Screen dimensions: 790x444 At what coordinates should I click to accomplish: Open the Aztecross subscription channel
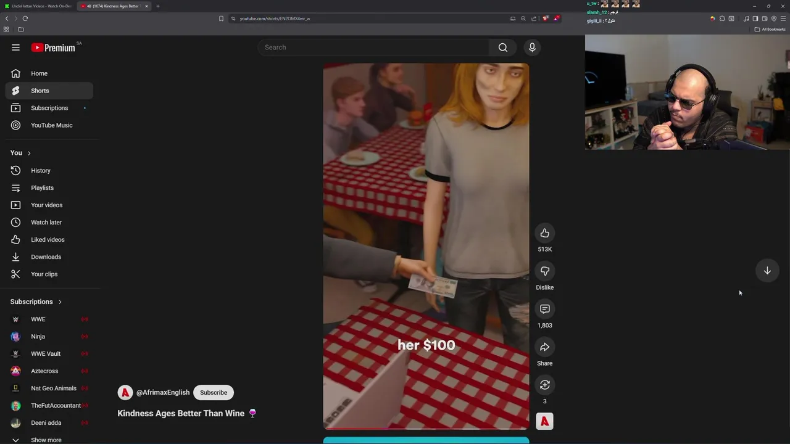49,371
